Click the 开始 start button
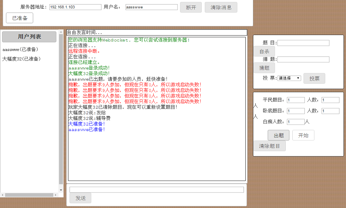The width and height of the screenshot is (346, 208). (x=303, y=135)
